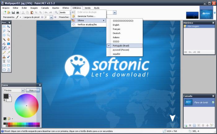Choose español from the Idioma submenu
Image resolution: width=217 pixels, height=134 pixels.
pos(116,54)
